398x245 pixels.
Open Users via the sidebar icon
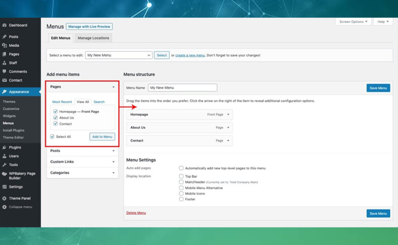click(5, 156)
